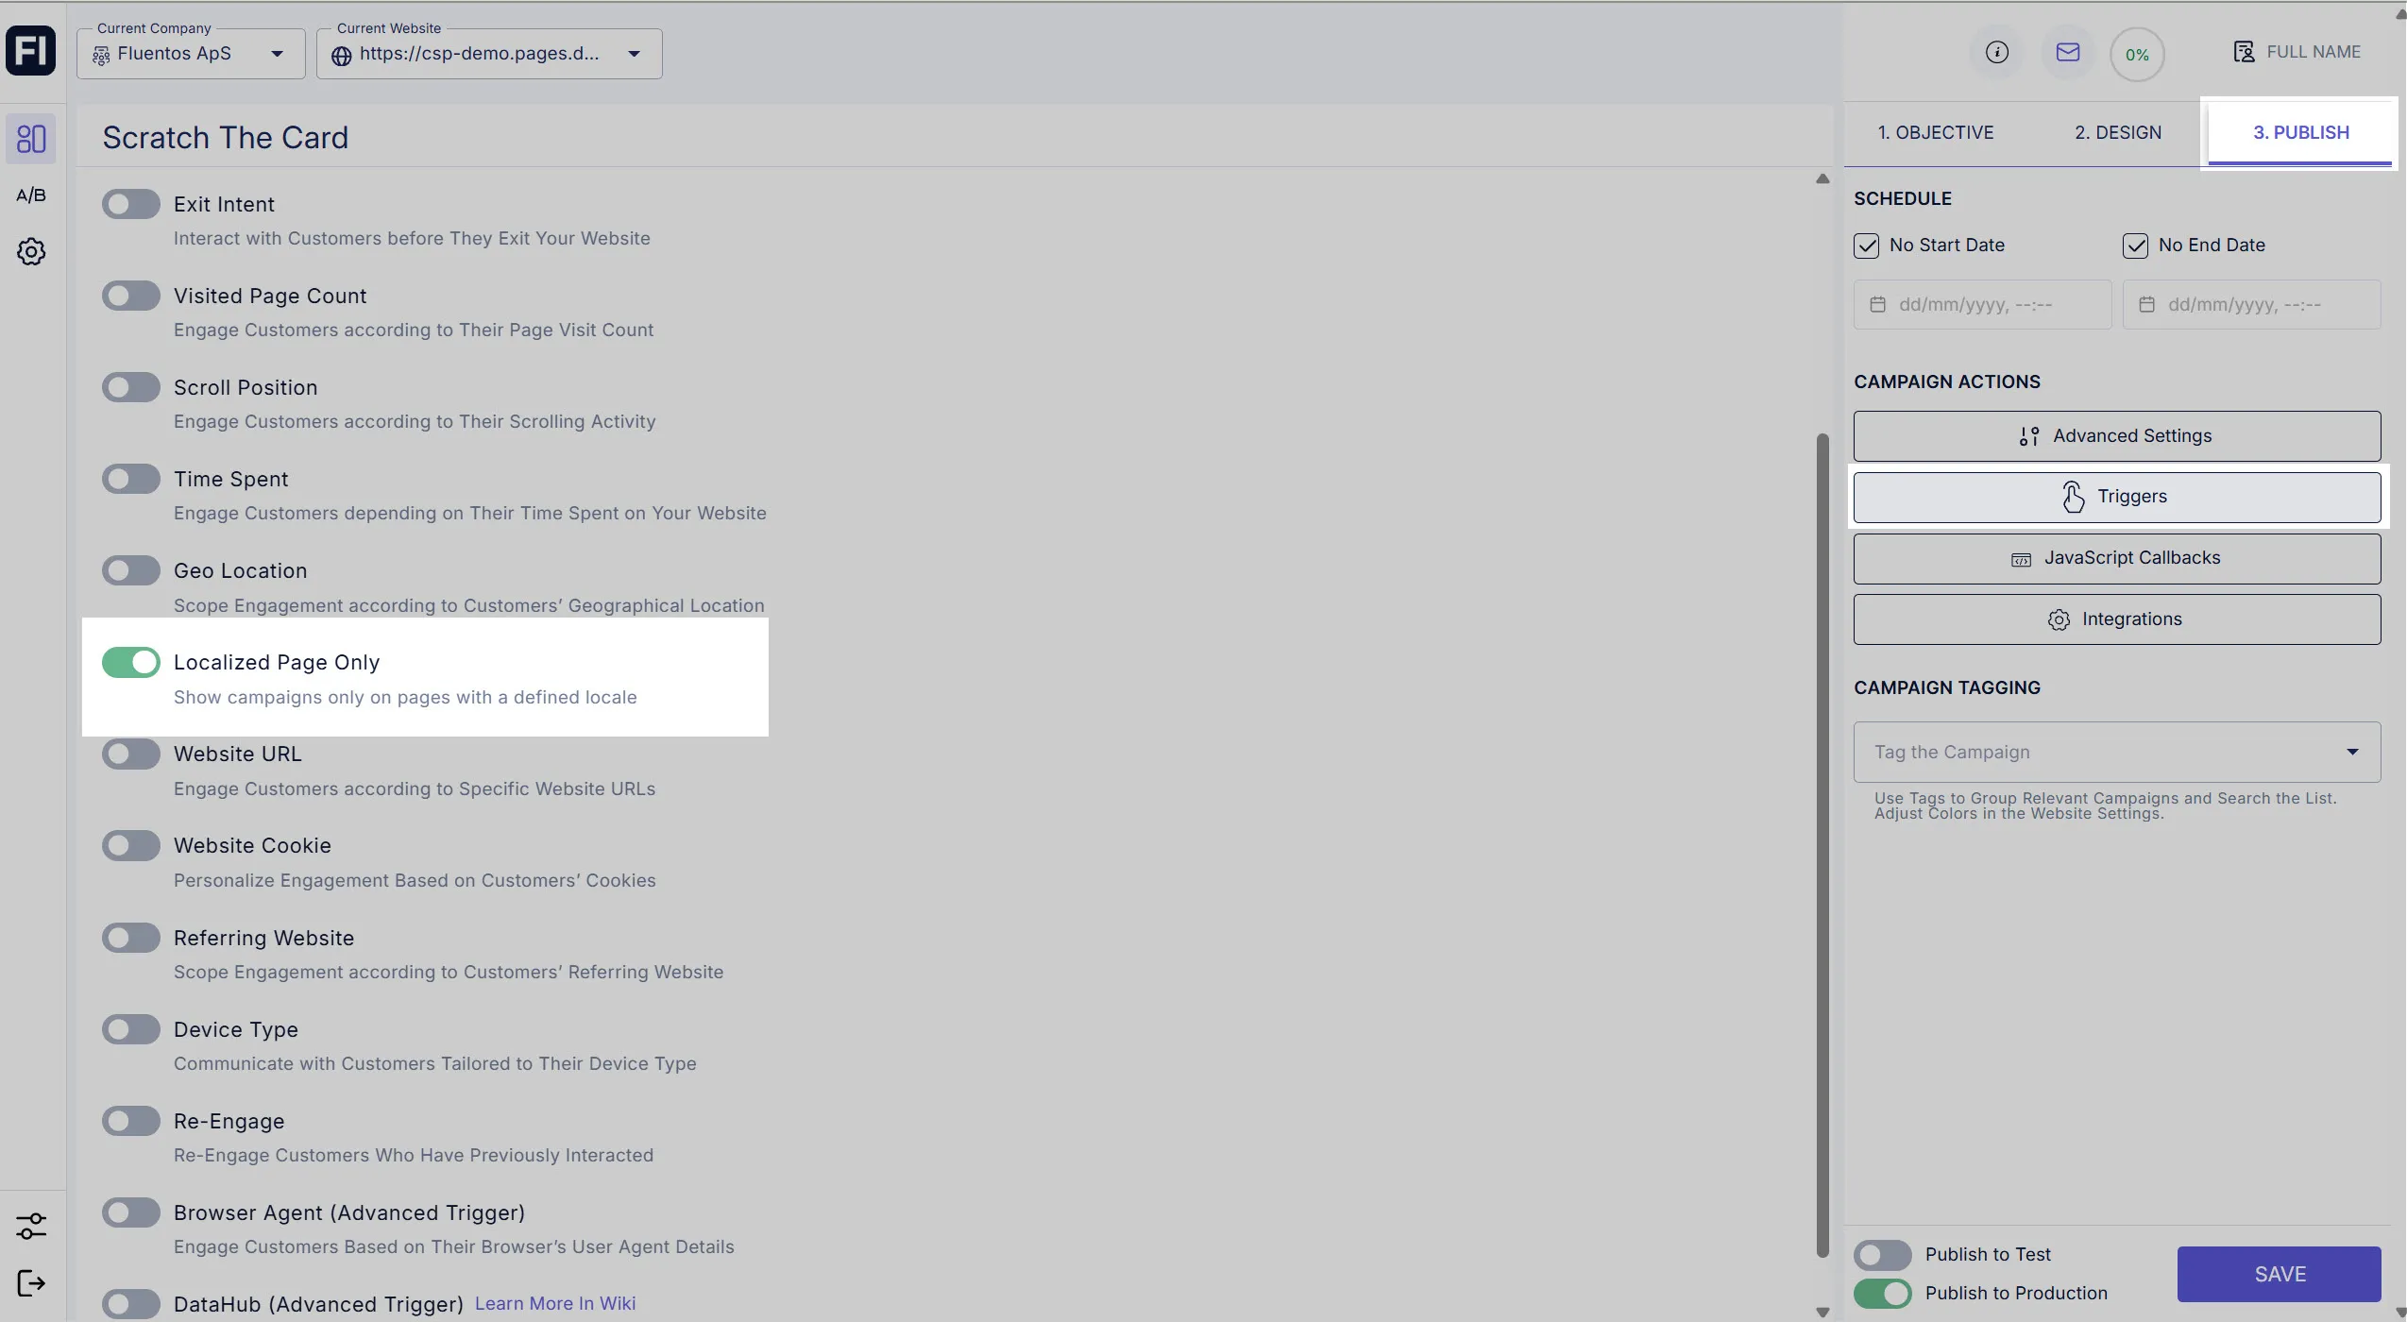
Task: Click the SAVE button
Action: point(2278,1274)
